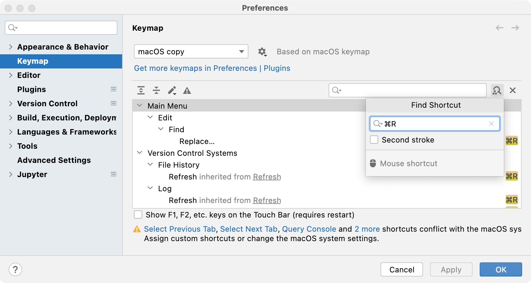Select the Replace... action in the tree
This screenshot has width=531, height=283.
(x=197, y=141)
